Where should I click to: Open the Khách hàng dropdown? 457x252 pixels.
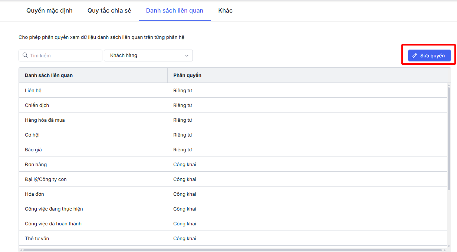pyautogui.click(x=148, y=56)
